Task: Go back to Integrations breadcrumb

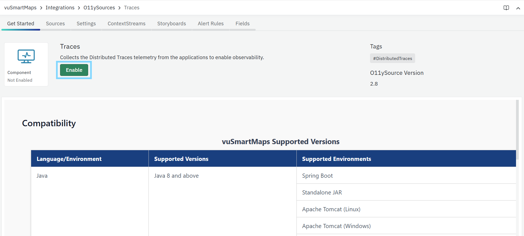Action: click(60, 8)
